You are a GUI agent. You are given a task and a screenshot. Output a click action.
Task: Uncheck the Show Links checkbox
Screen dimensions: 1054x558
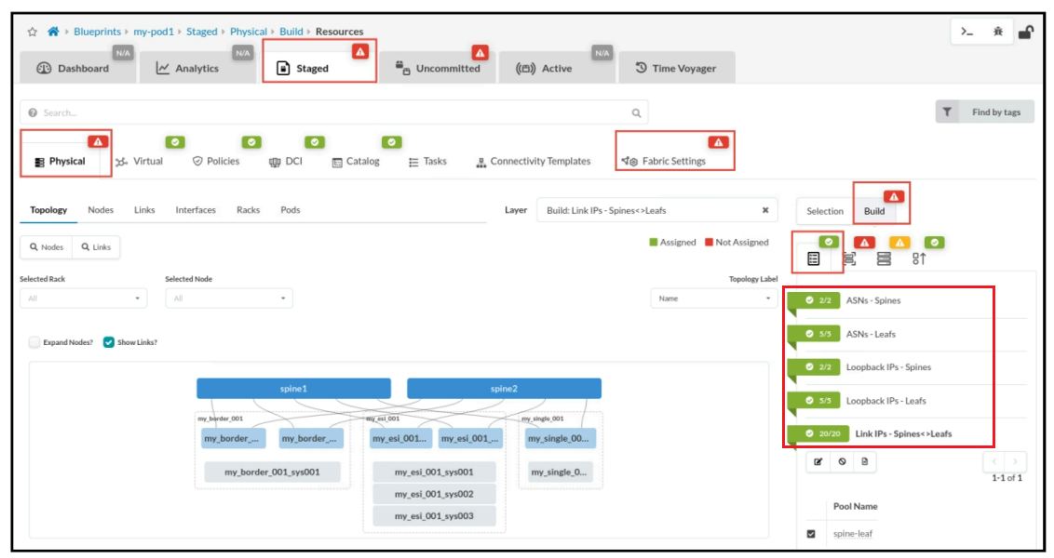pyautogui.click(x=109, y=342)
